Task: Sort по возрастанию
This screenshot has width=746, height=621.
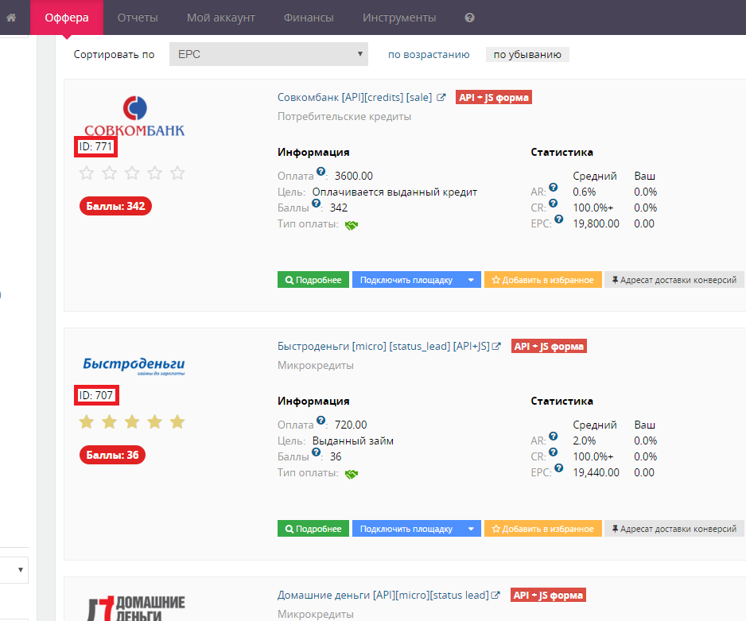Action: coord(429,55)
